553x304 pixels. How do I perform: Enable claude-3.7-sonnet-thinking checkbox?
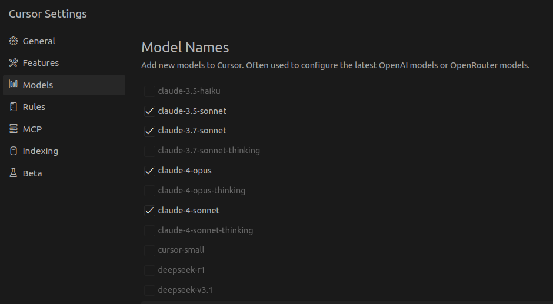pos(149,151)
